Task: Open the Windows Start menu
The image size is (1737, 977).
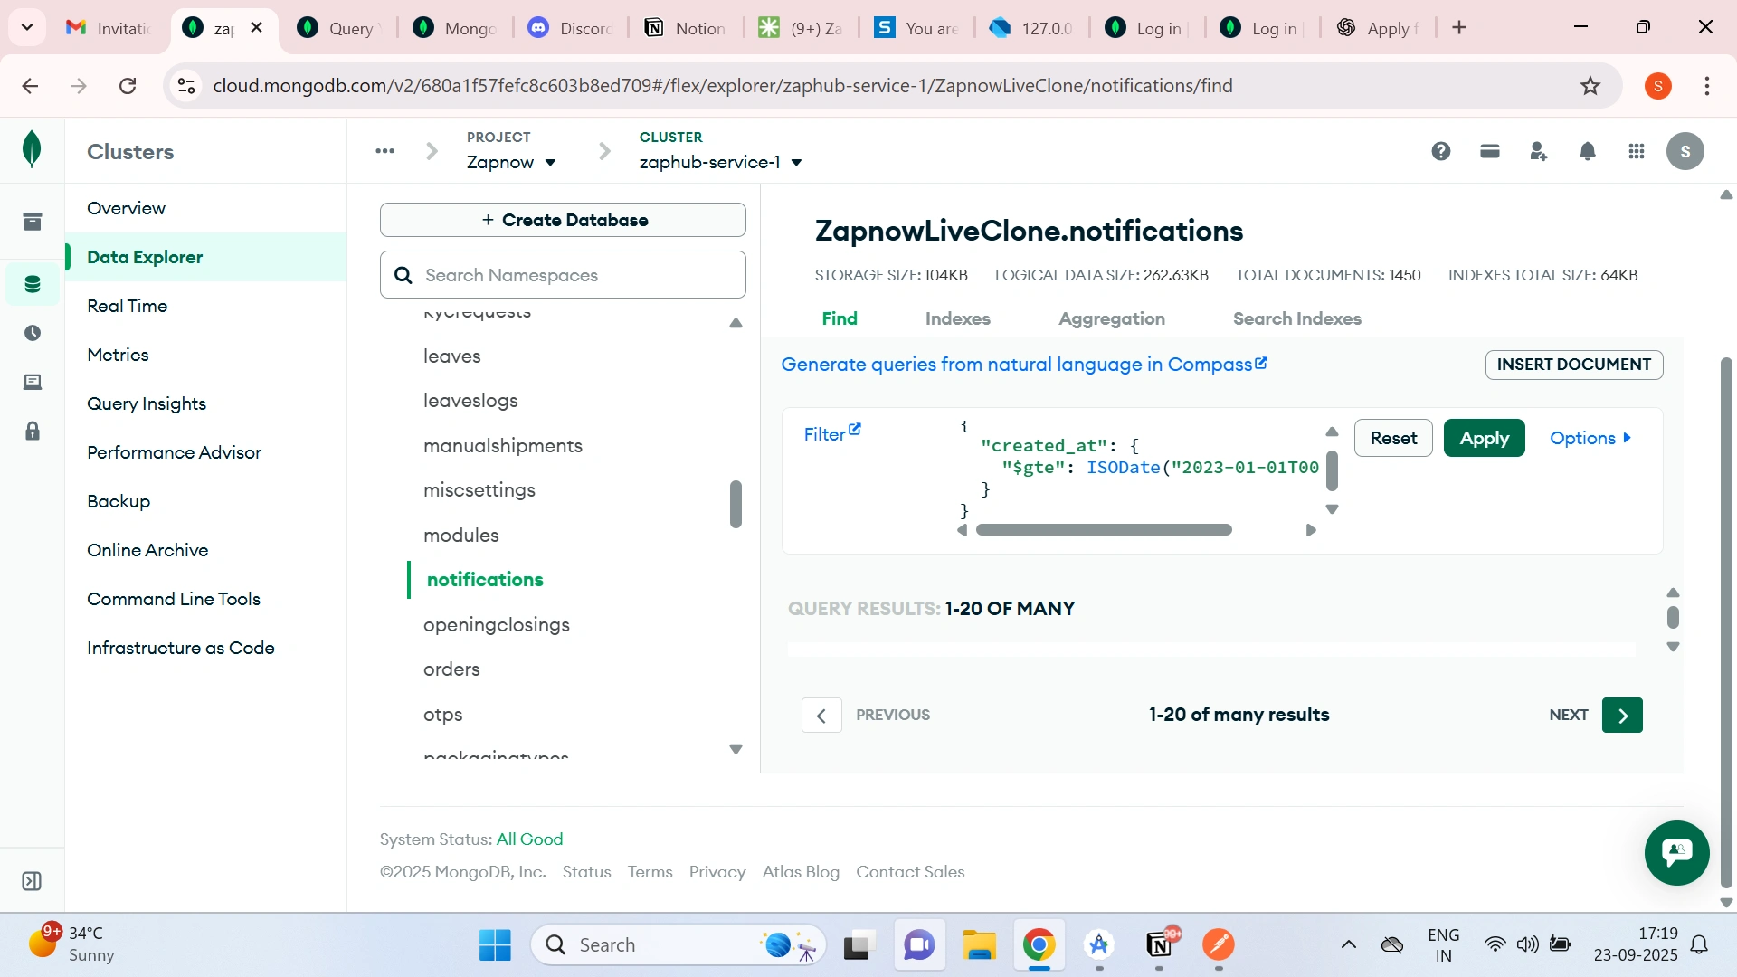Action: pos(495,945)
